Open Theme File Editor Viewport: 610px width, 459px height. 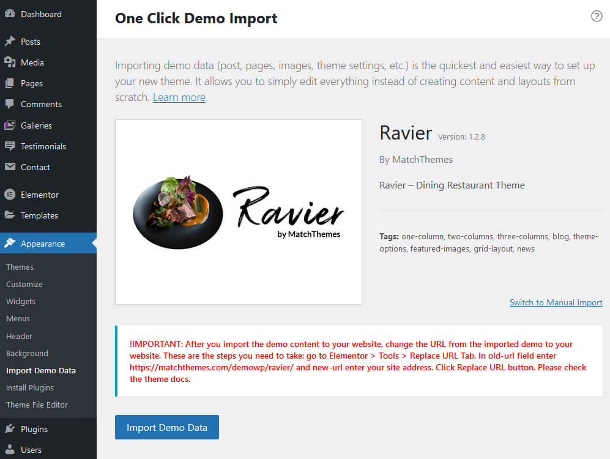(37, 405)
